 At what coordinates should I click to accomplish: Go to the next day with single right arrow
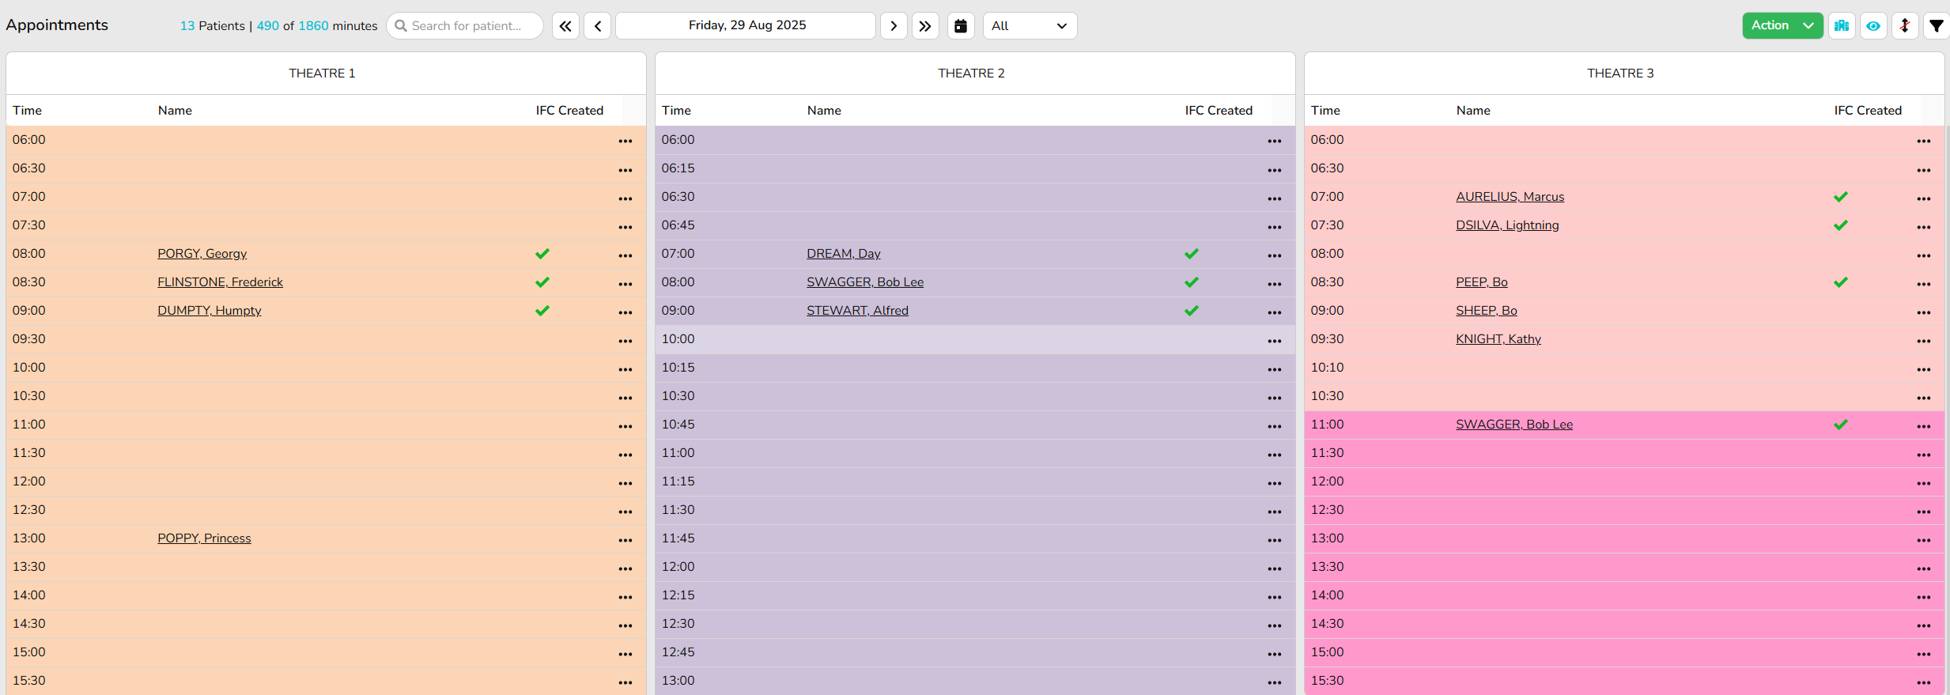click(894, 25)
